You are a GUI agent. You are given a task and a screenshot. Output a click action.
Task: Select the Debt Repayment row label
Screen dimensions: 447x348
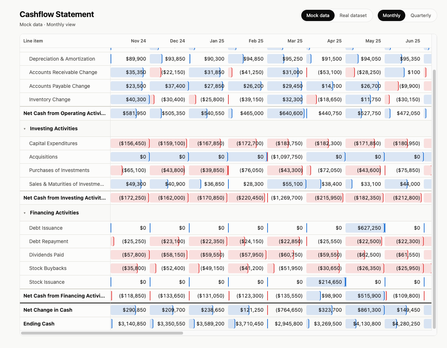tap(49, 241)
